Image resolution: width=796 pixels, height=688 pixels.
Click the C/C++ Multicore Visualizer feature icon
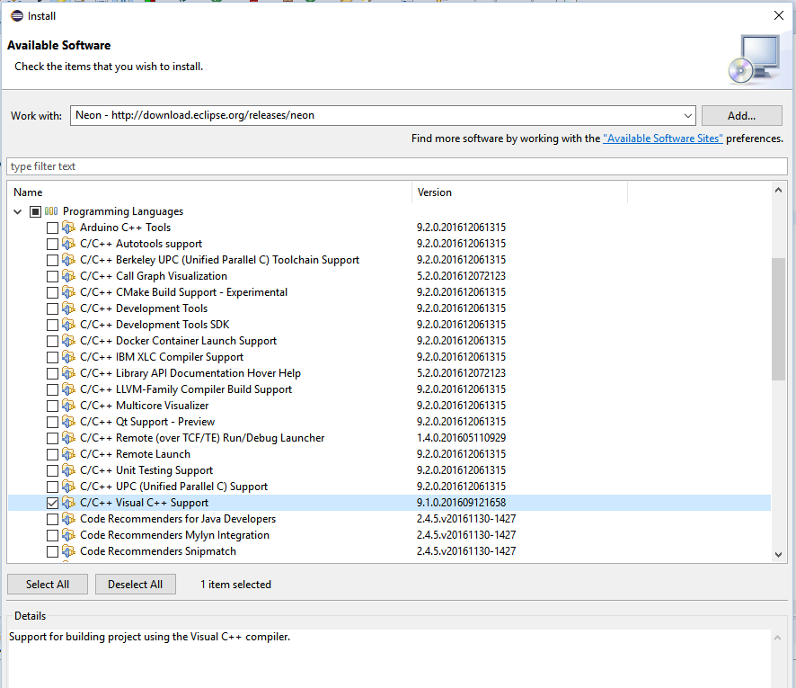(68, 406)
